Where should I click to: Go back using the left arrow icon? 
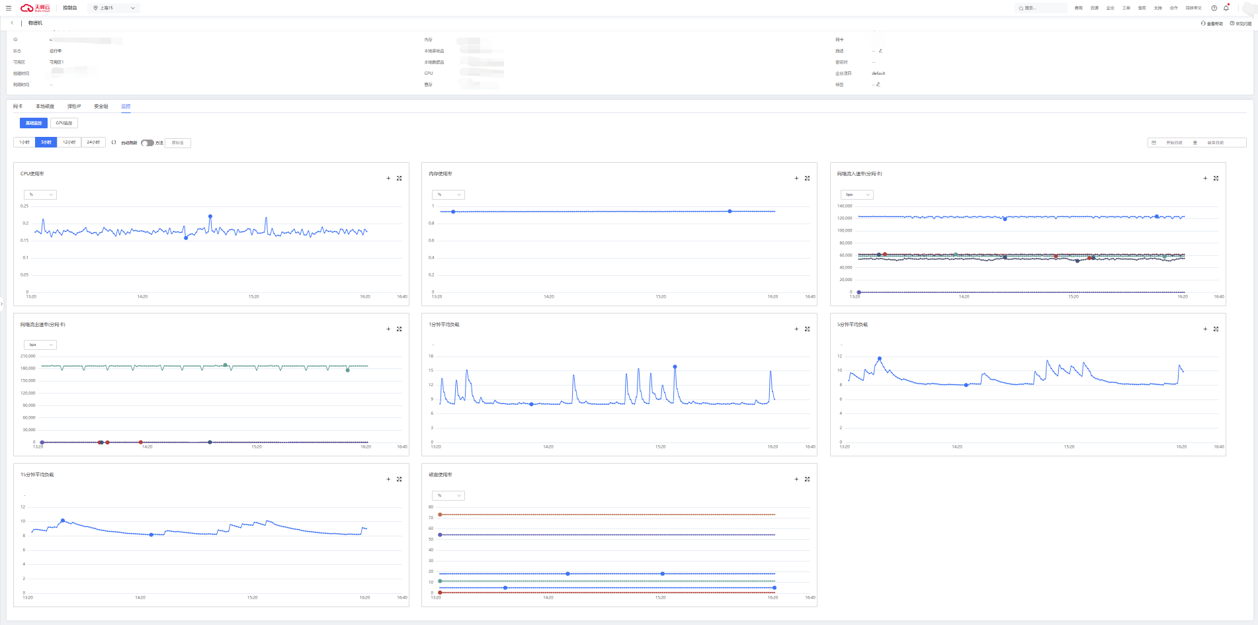coord(12,23)
